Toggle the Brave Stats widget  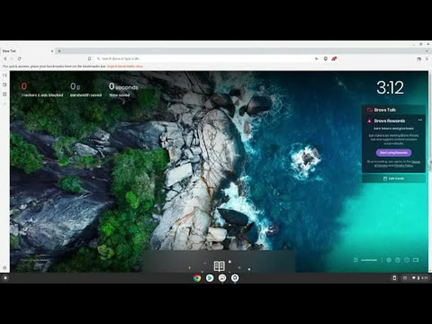point(388,260)
